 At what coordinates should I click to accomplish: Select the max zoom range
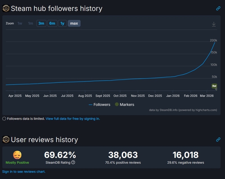coord(74,23)
